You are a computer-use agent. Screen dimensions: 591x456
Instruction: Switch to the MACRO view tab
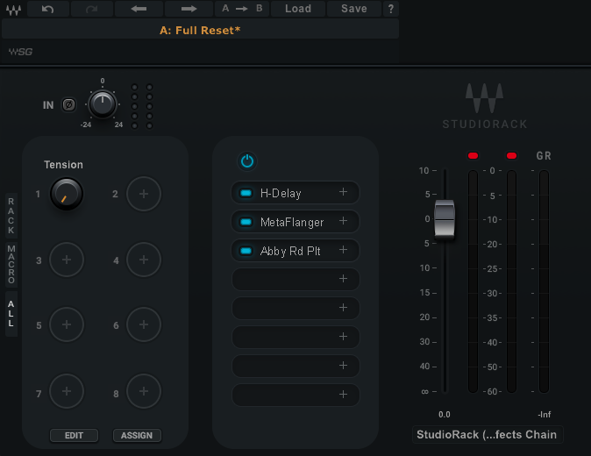(11, 264)
